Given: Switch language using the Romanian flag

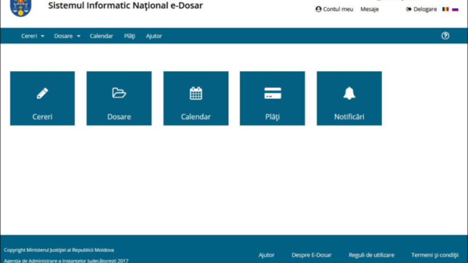Looking at the screenshot, I should [445, 9].
